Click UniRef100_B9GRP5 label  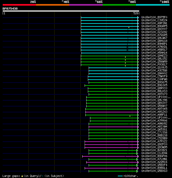point(154,26)
